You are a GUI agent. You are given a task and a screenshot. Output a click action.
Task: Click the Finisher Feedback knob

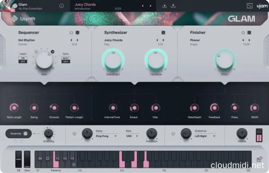[214, 108]
